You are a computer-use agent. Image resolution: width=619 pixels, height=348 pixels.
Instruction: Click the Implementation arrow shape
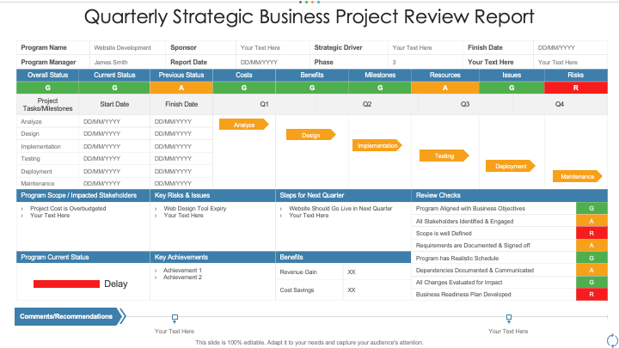377,145
